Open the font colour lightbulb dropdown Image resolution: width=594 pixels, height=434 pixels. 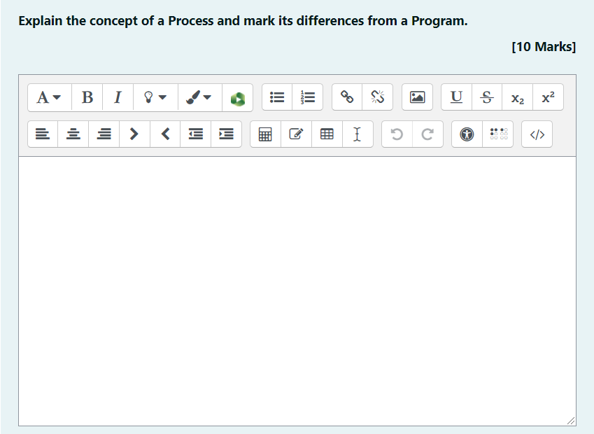(155, 97)
